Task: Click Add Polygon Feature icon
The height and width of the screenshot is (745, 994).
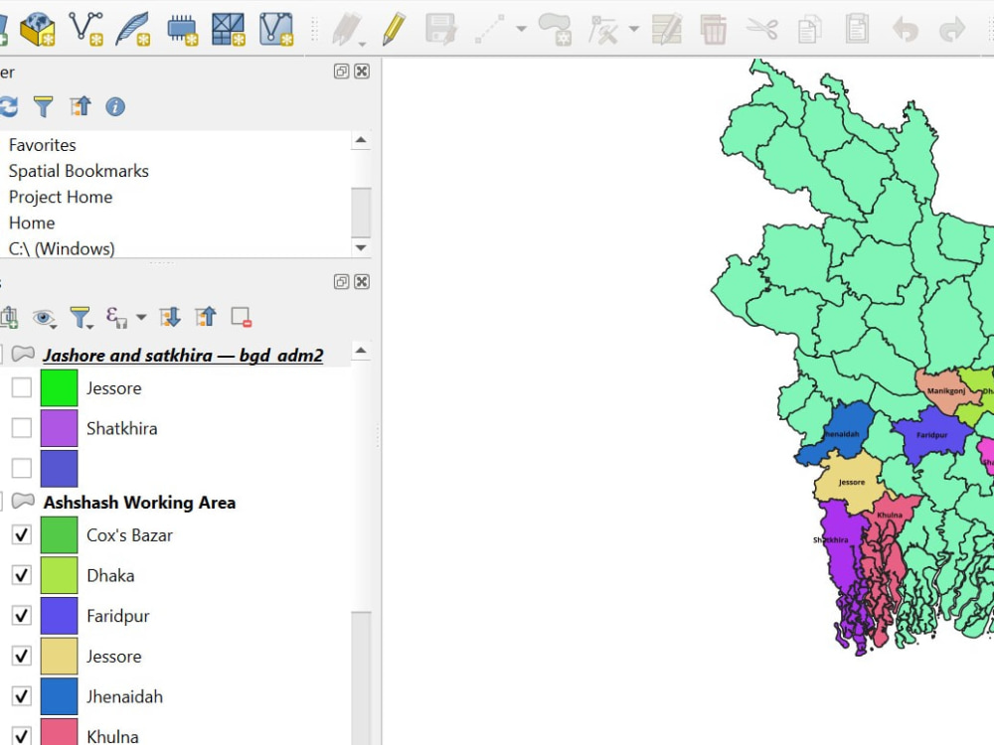Action: 556,29
